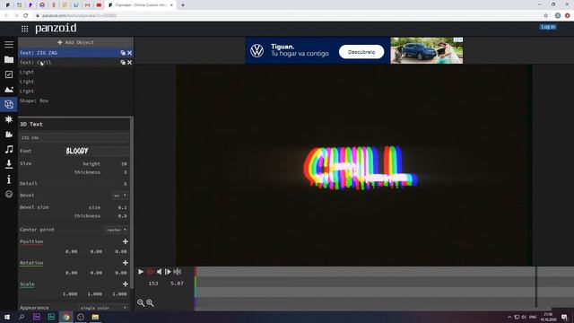574x323 pixels.
Task: Click the Log in button
Action: pos(548,27)
